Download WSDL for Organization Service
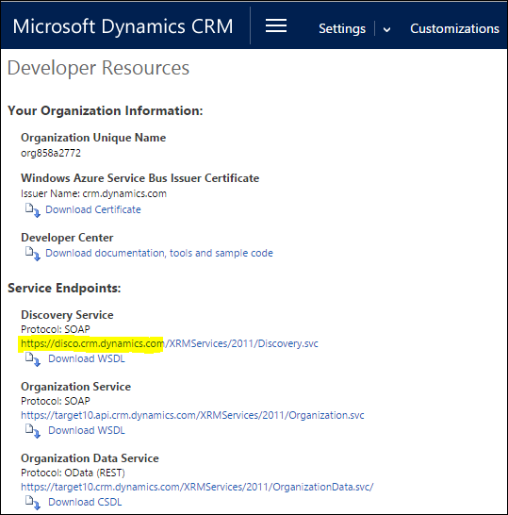 click(87, 430)
